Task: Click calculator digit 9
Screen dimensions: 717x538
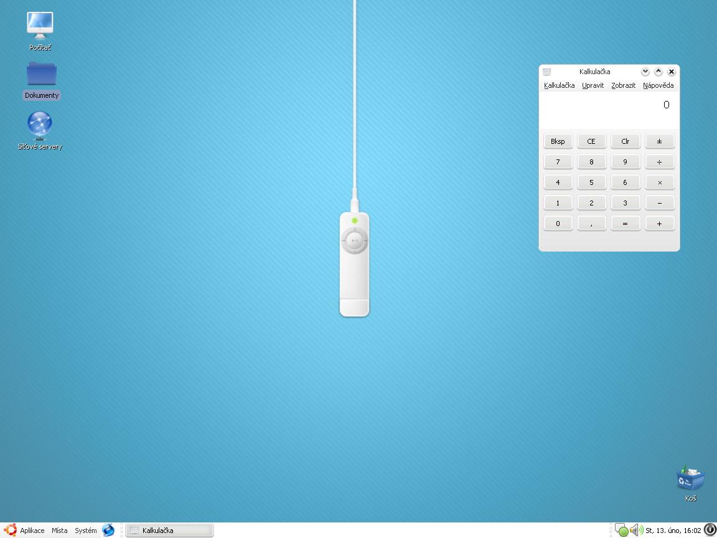Action: point(625,161)
